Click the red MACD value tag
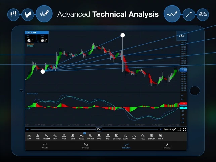216x162 pixels. point(183,103)
